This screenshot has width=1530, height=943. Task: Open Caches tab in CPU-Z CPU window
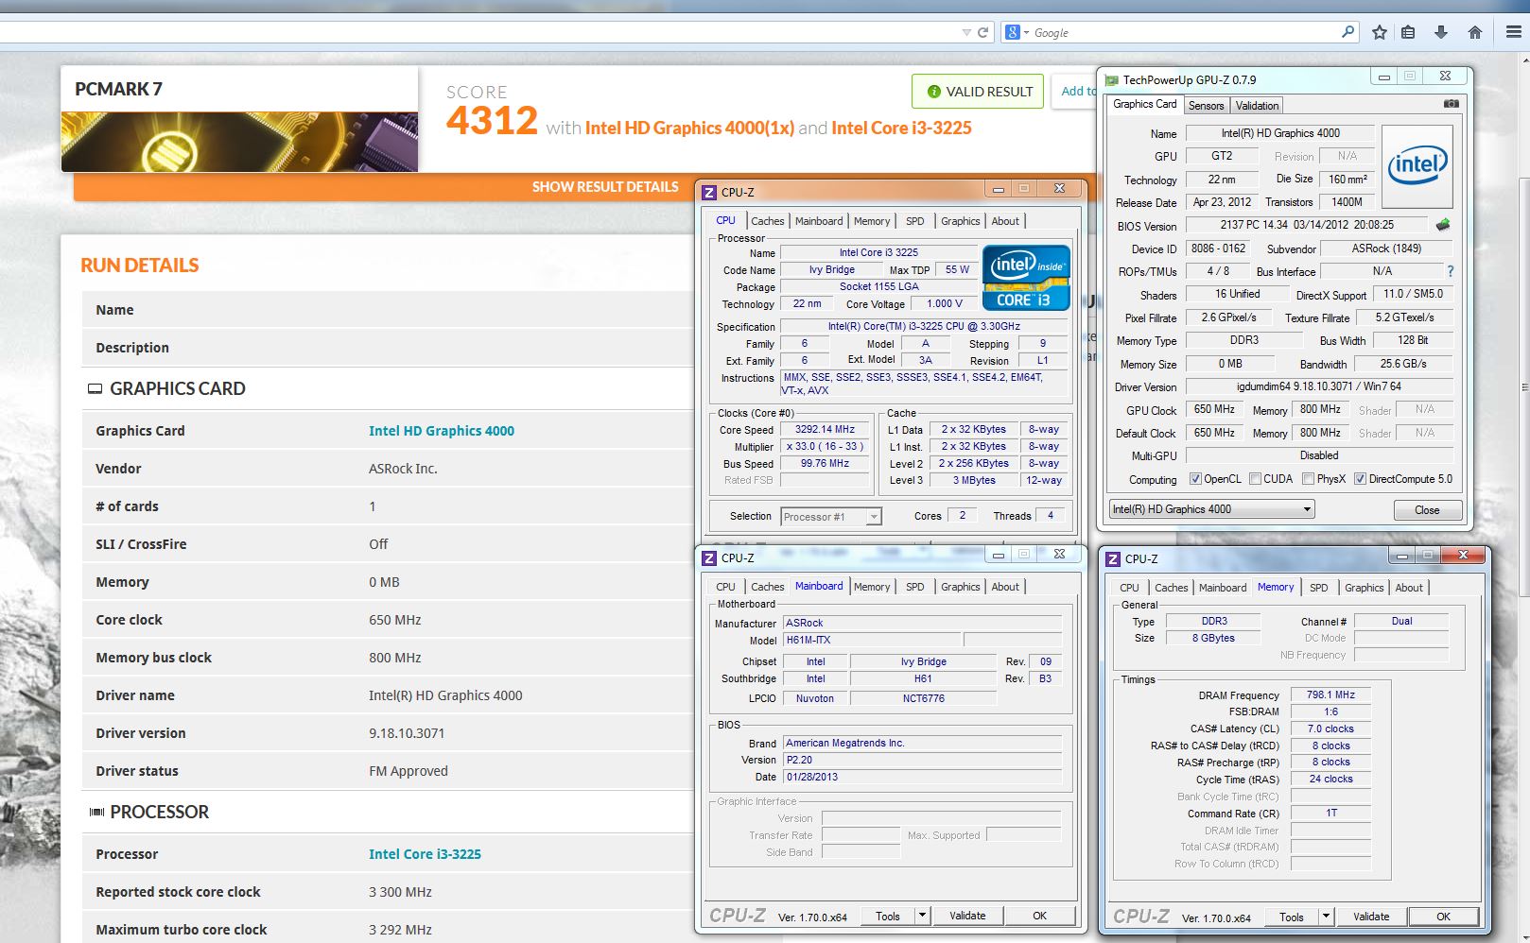coord(767,221)
